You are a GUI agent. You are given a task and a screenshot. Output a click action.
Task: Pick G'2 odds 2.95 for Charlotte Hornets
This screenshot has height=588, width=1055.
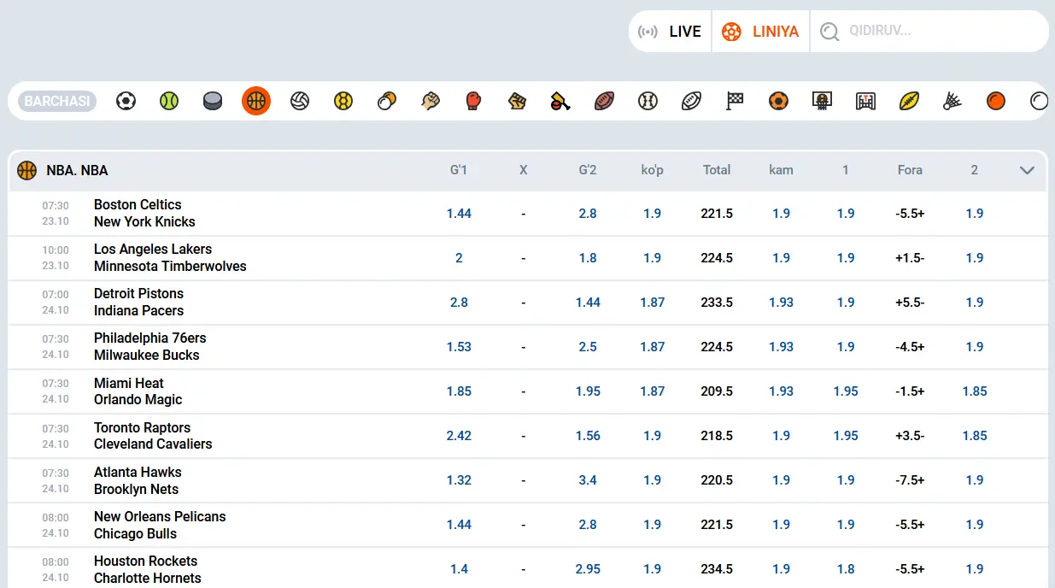(x=588, y=569)
